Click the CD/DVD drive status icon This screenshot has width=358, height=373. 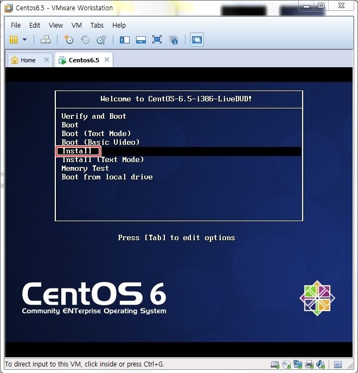click(286, 364)
